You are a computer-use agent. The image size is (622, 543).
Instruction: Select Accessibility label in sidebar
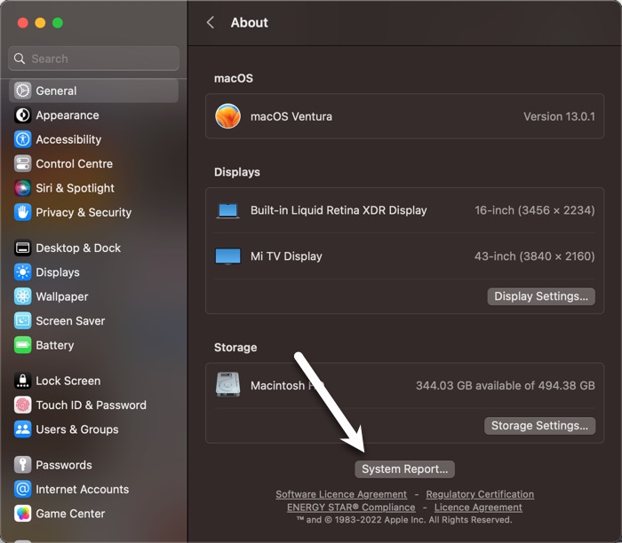coord(68,139)
